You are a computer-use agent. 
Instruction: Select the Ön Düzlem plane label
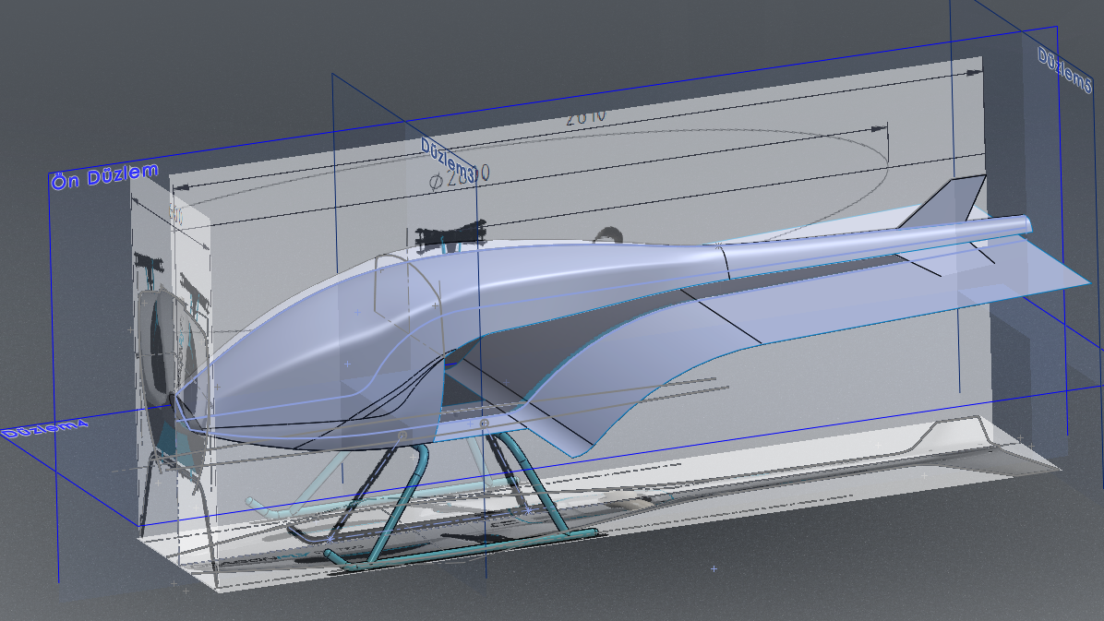(x=103, y=175)
